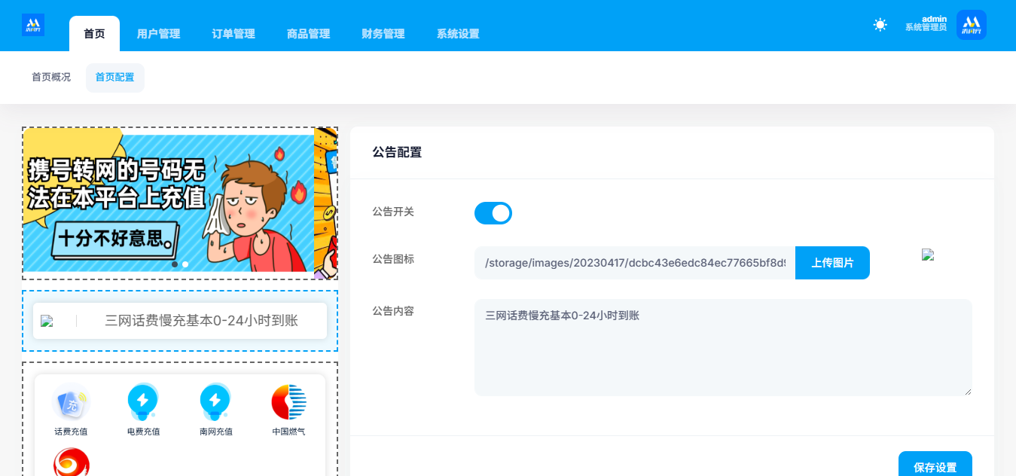Viewport: 1016px width, 476px height.
Task: Click the 电费充值 electricity recharge icon
Action: click(x=142, y=402)
